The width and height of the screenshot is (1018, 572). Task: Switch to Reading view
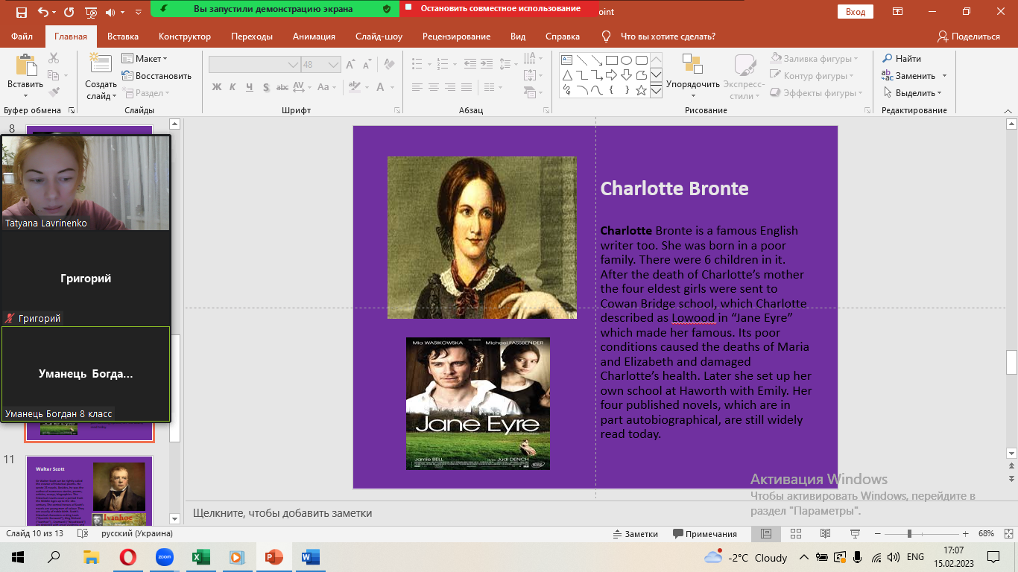point(825,534)
